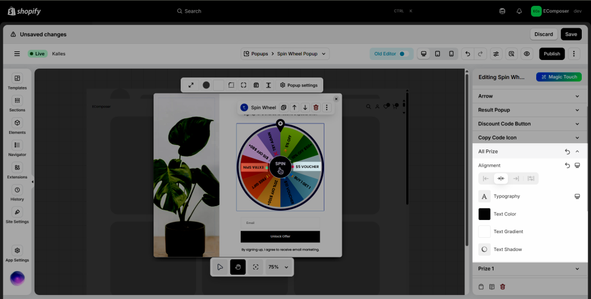This screenshot has height=299, width=591.
Task: Open the Templates panel in left sidebar
Action: pyautogui.click(x=17, y=82)
